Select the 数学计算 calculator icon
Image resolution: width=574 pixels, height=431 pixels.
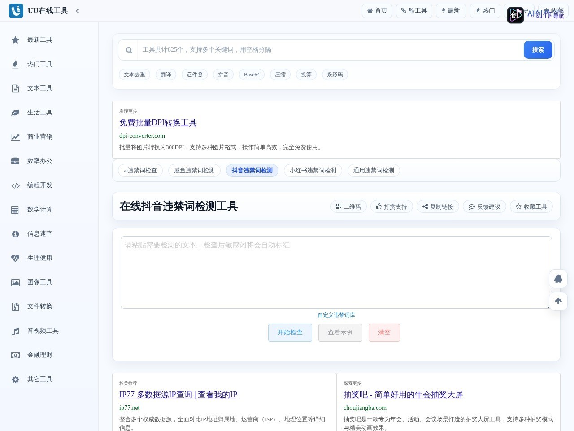coord(15,210)
